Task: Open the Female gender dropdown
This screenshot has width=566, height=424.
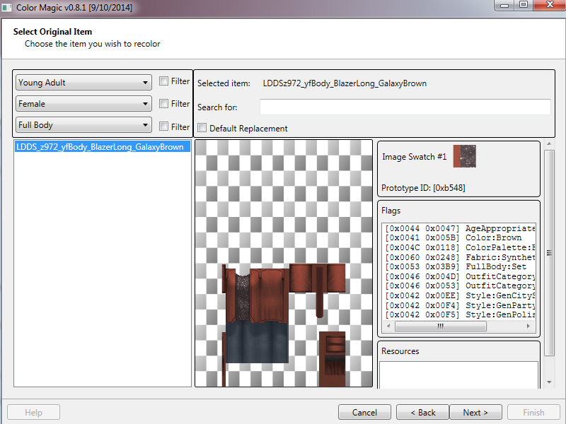Action: tap(83, 104)
